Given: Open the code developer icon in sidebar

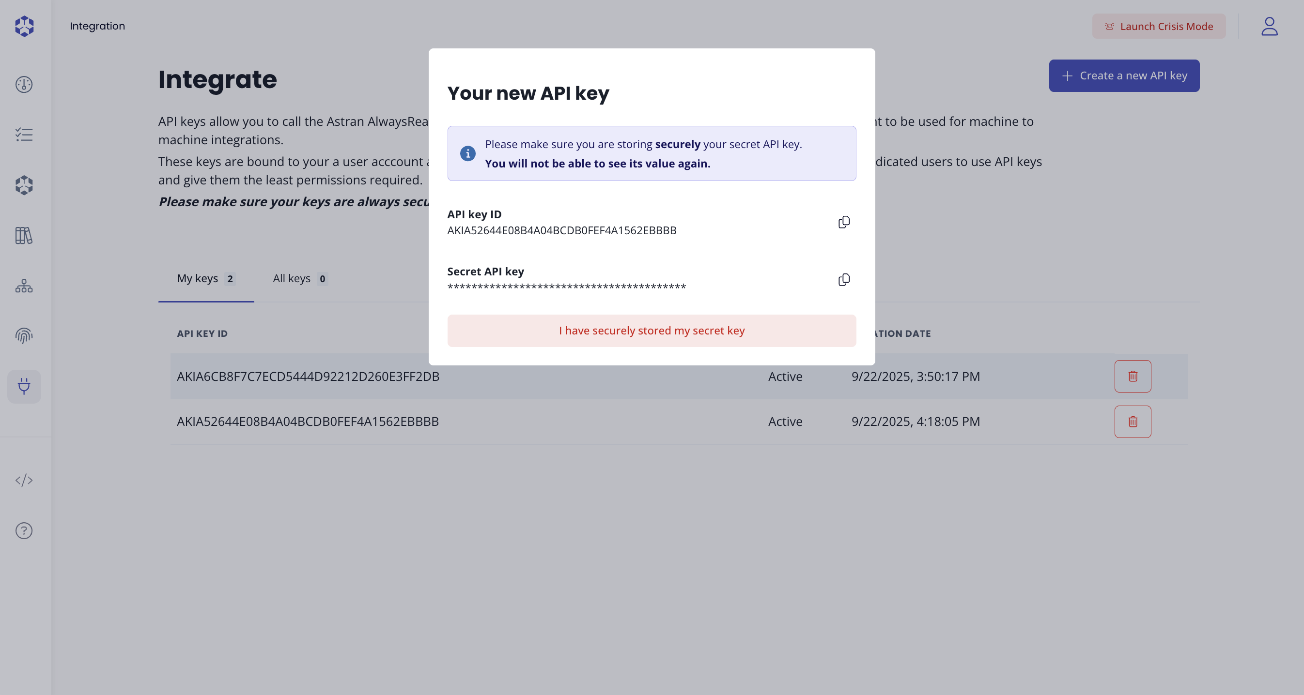Looking at the screenshot, I should 24,481.
